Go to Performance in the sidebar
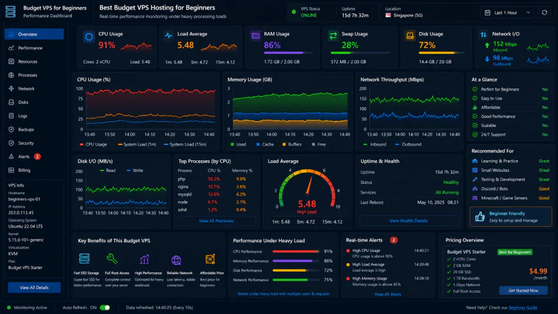The height and width of the screenshot is (314, 558). pos(34,48)
